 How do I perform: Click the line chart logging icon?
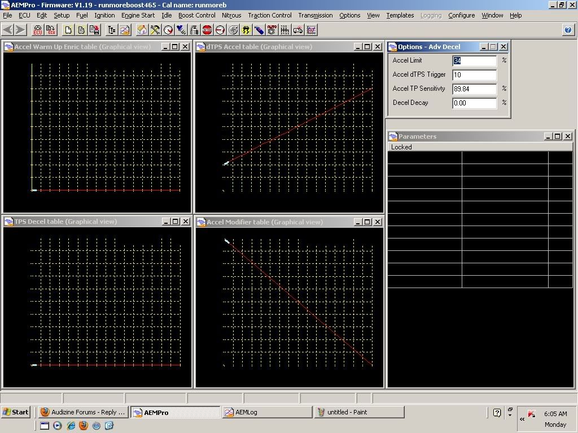click(312, 30)
